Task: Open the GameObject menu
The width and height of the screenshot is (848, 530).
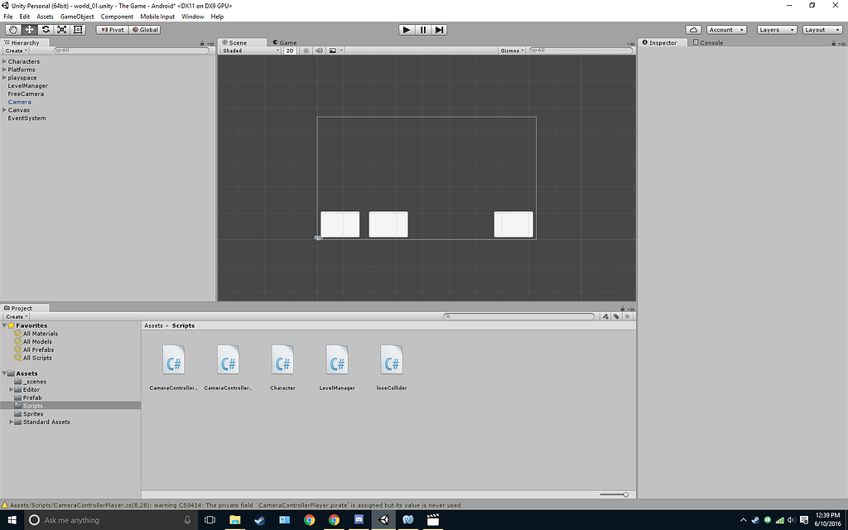Action: coord(76,16)
